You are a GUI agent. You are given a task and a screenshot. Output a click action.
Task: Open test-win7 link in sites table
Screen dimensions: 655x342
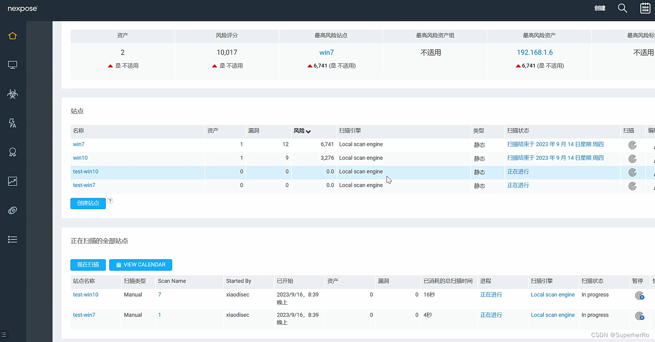[84, 186]
